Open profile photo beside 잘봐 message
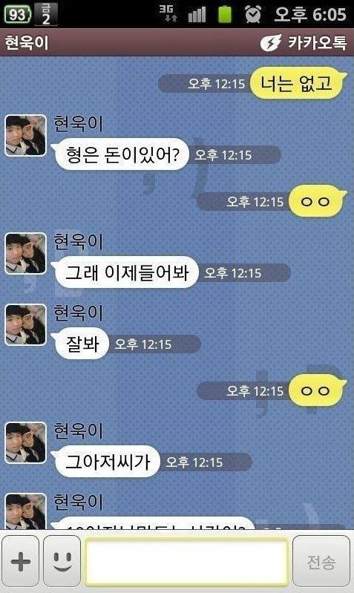 [25, 324]
